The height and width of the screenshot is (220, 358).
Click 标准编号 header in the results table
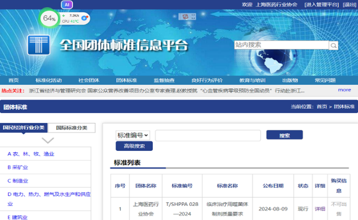click(x=182, y=186)
